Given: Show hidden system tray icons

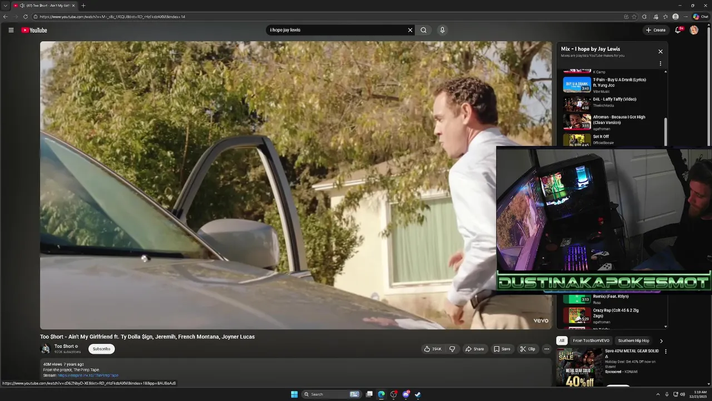Looking at the screenshot, I should (x=657, y=394).
